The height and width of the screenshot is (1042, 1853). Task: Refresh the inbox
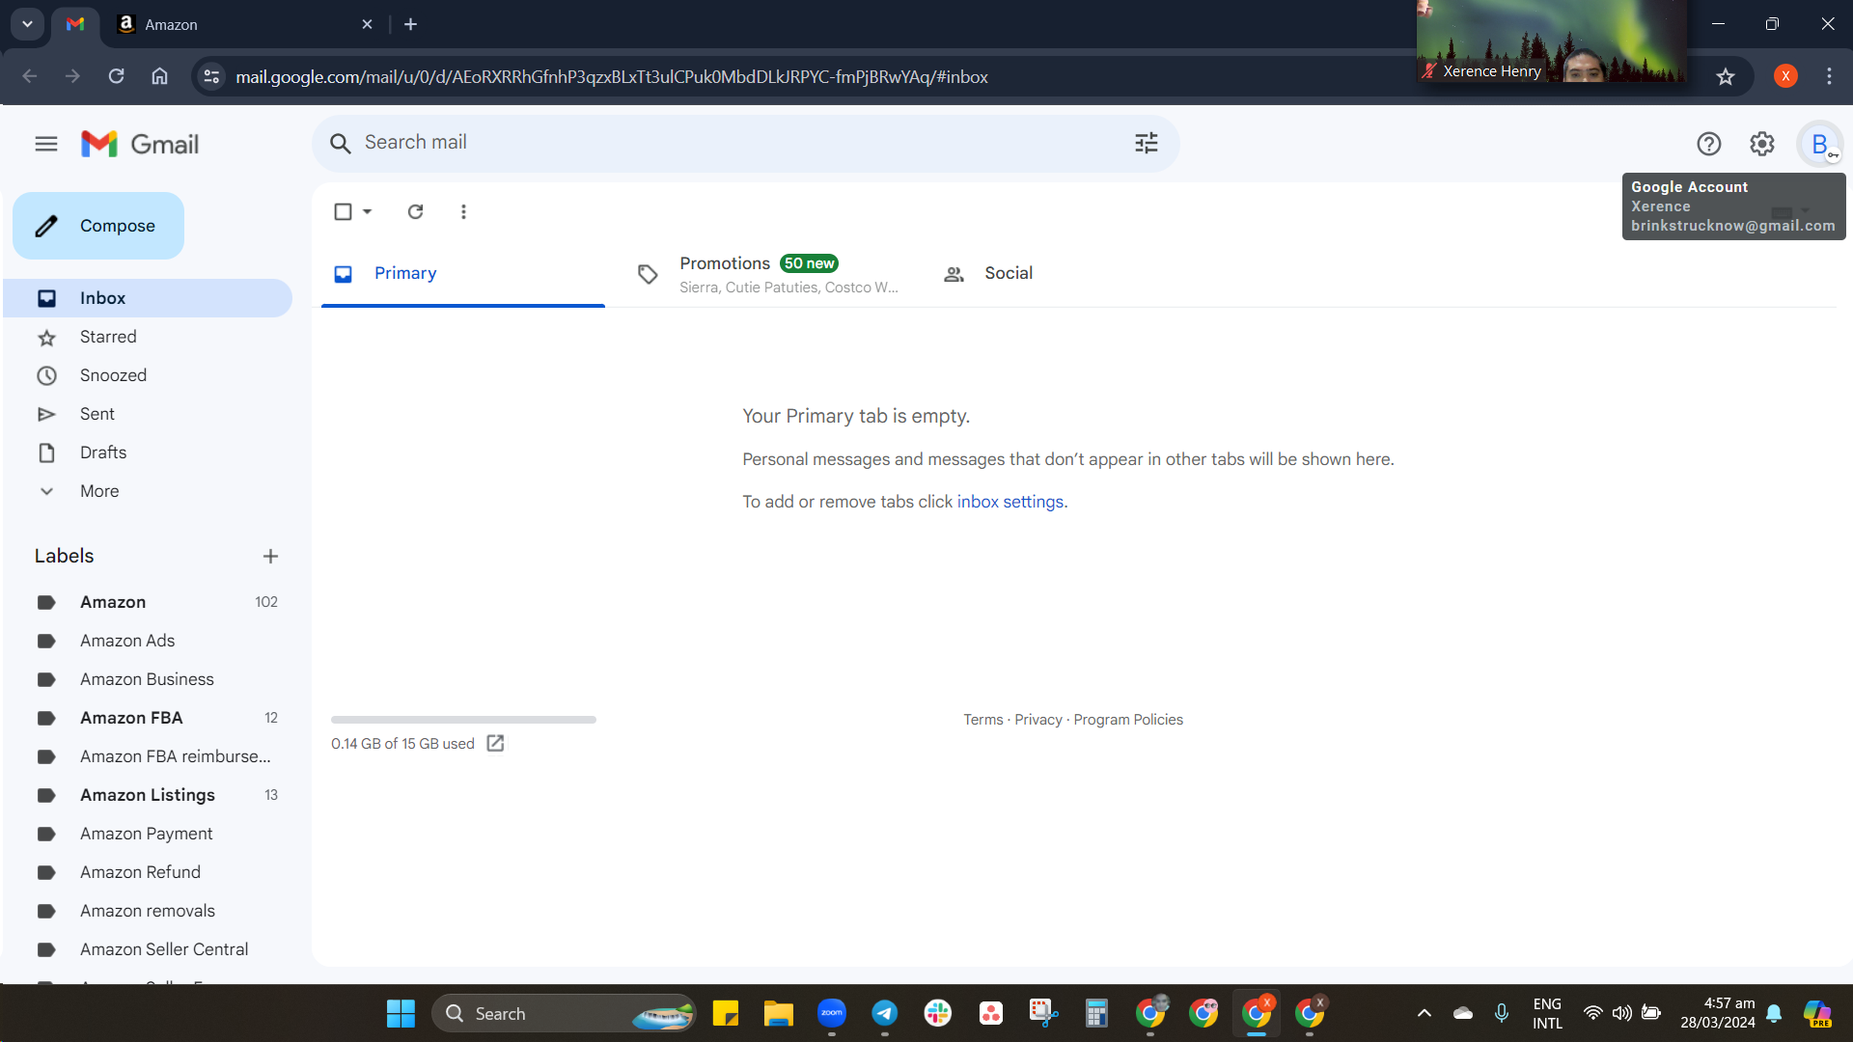click(x=415, y=211)
